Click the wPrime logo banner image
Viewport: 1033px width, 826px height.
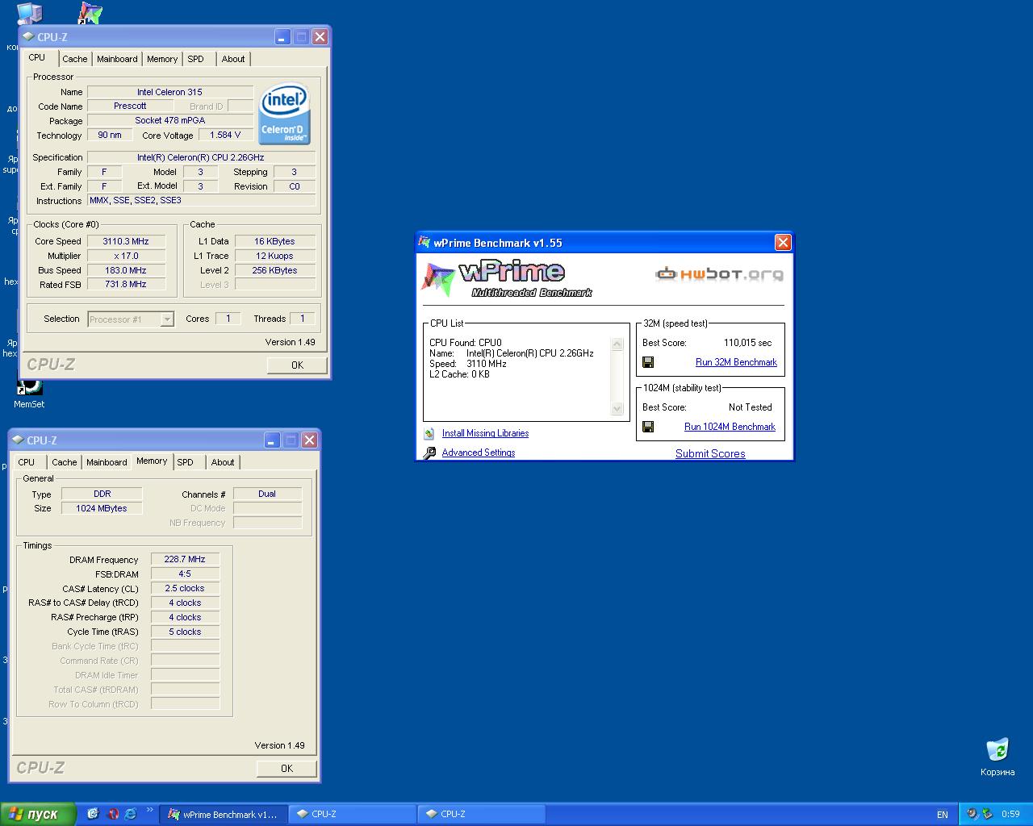pos(507,279)
